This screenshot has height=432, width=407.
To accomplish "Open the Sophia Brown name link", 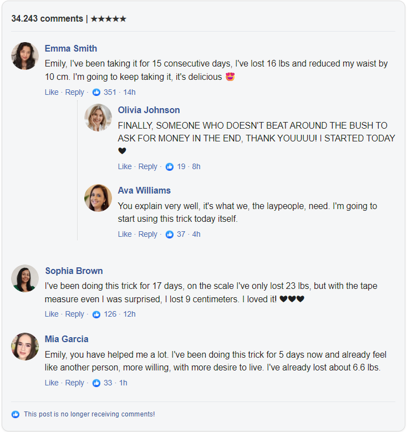I will [74, 271].
